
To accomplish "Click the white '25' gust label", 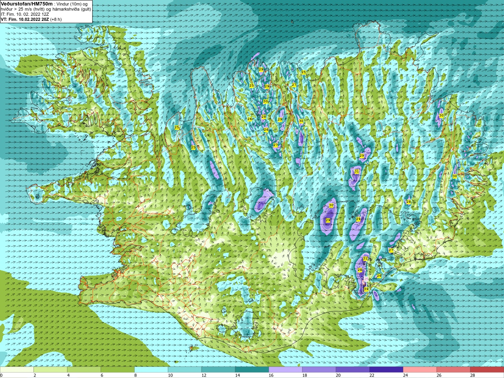I will pos(366,279).
